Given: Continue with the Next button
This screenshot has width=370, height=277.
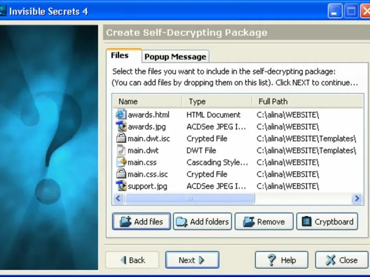Looking at the screenshot, I should point(192,260).
